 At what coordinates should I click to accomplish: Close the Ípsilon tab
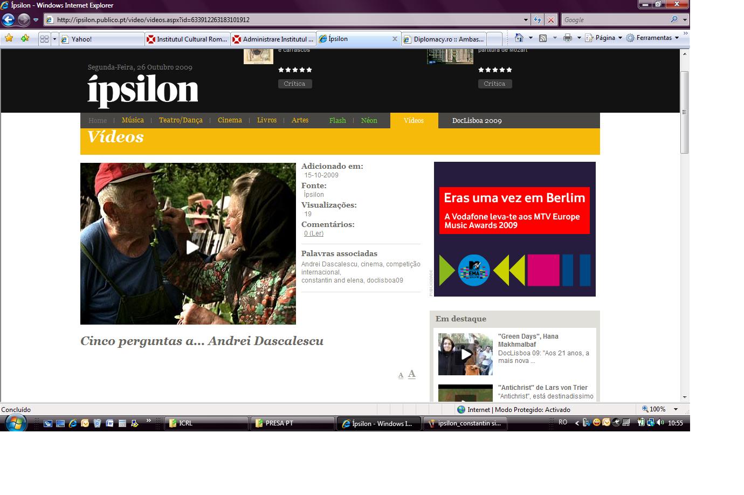pos(395,39)
